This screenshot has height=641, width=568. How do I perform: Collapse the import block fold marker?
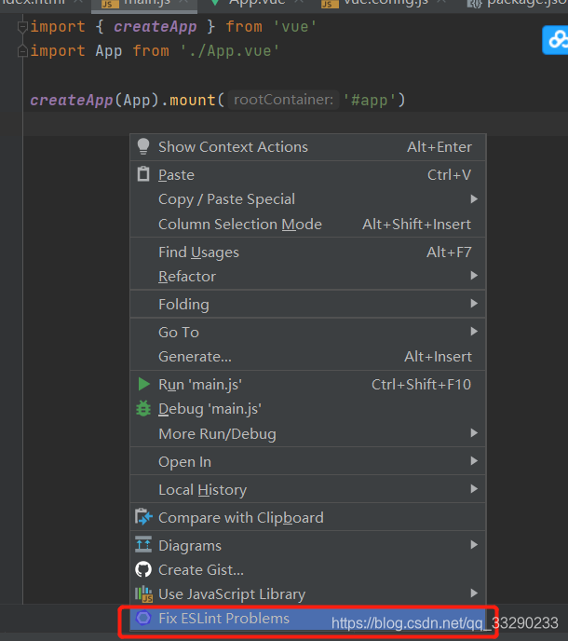coord(22,27)
